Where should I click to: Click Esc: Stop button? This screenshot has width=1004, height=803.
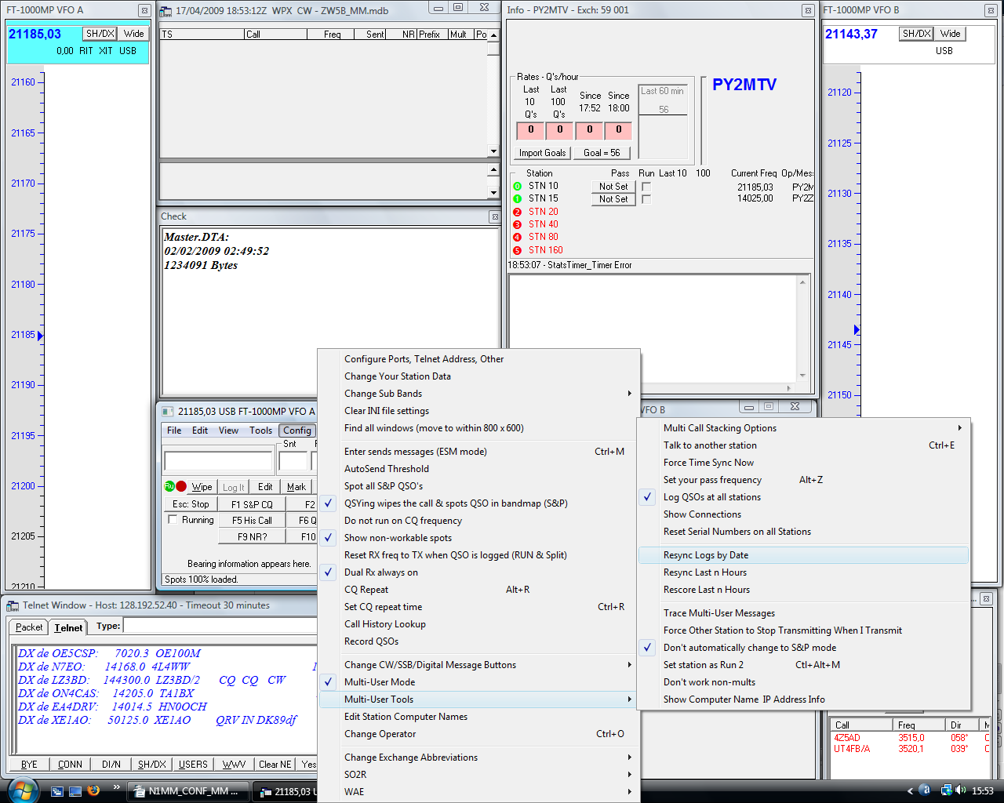[x=191, y=504]
